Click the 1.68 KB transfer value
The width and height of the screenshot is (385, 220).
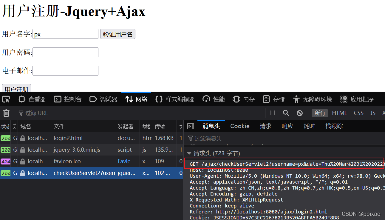(164, 138)
